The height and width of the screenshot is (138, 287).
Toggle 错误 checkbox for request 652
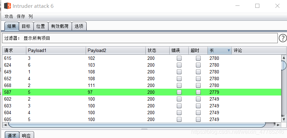179,79
